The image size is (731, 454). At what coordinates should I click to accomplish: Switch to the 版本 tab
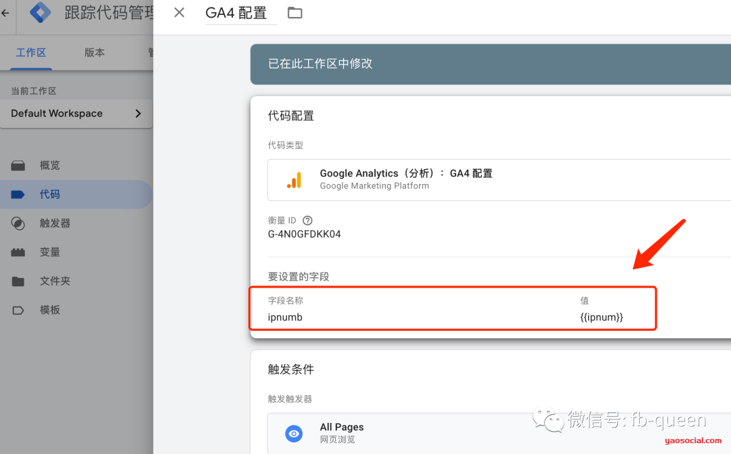tap(94, 52)
